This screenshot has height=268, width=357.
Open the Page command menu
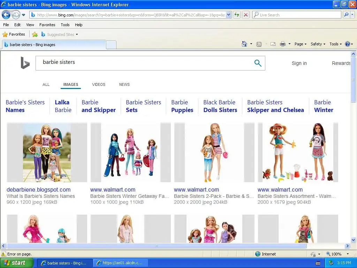300,44
